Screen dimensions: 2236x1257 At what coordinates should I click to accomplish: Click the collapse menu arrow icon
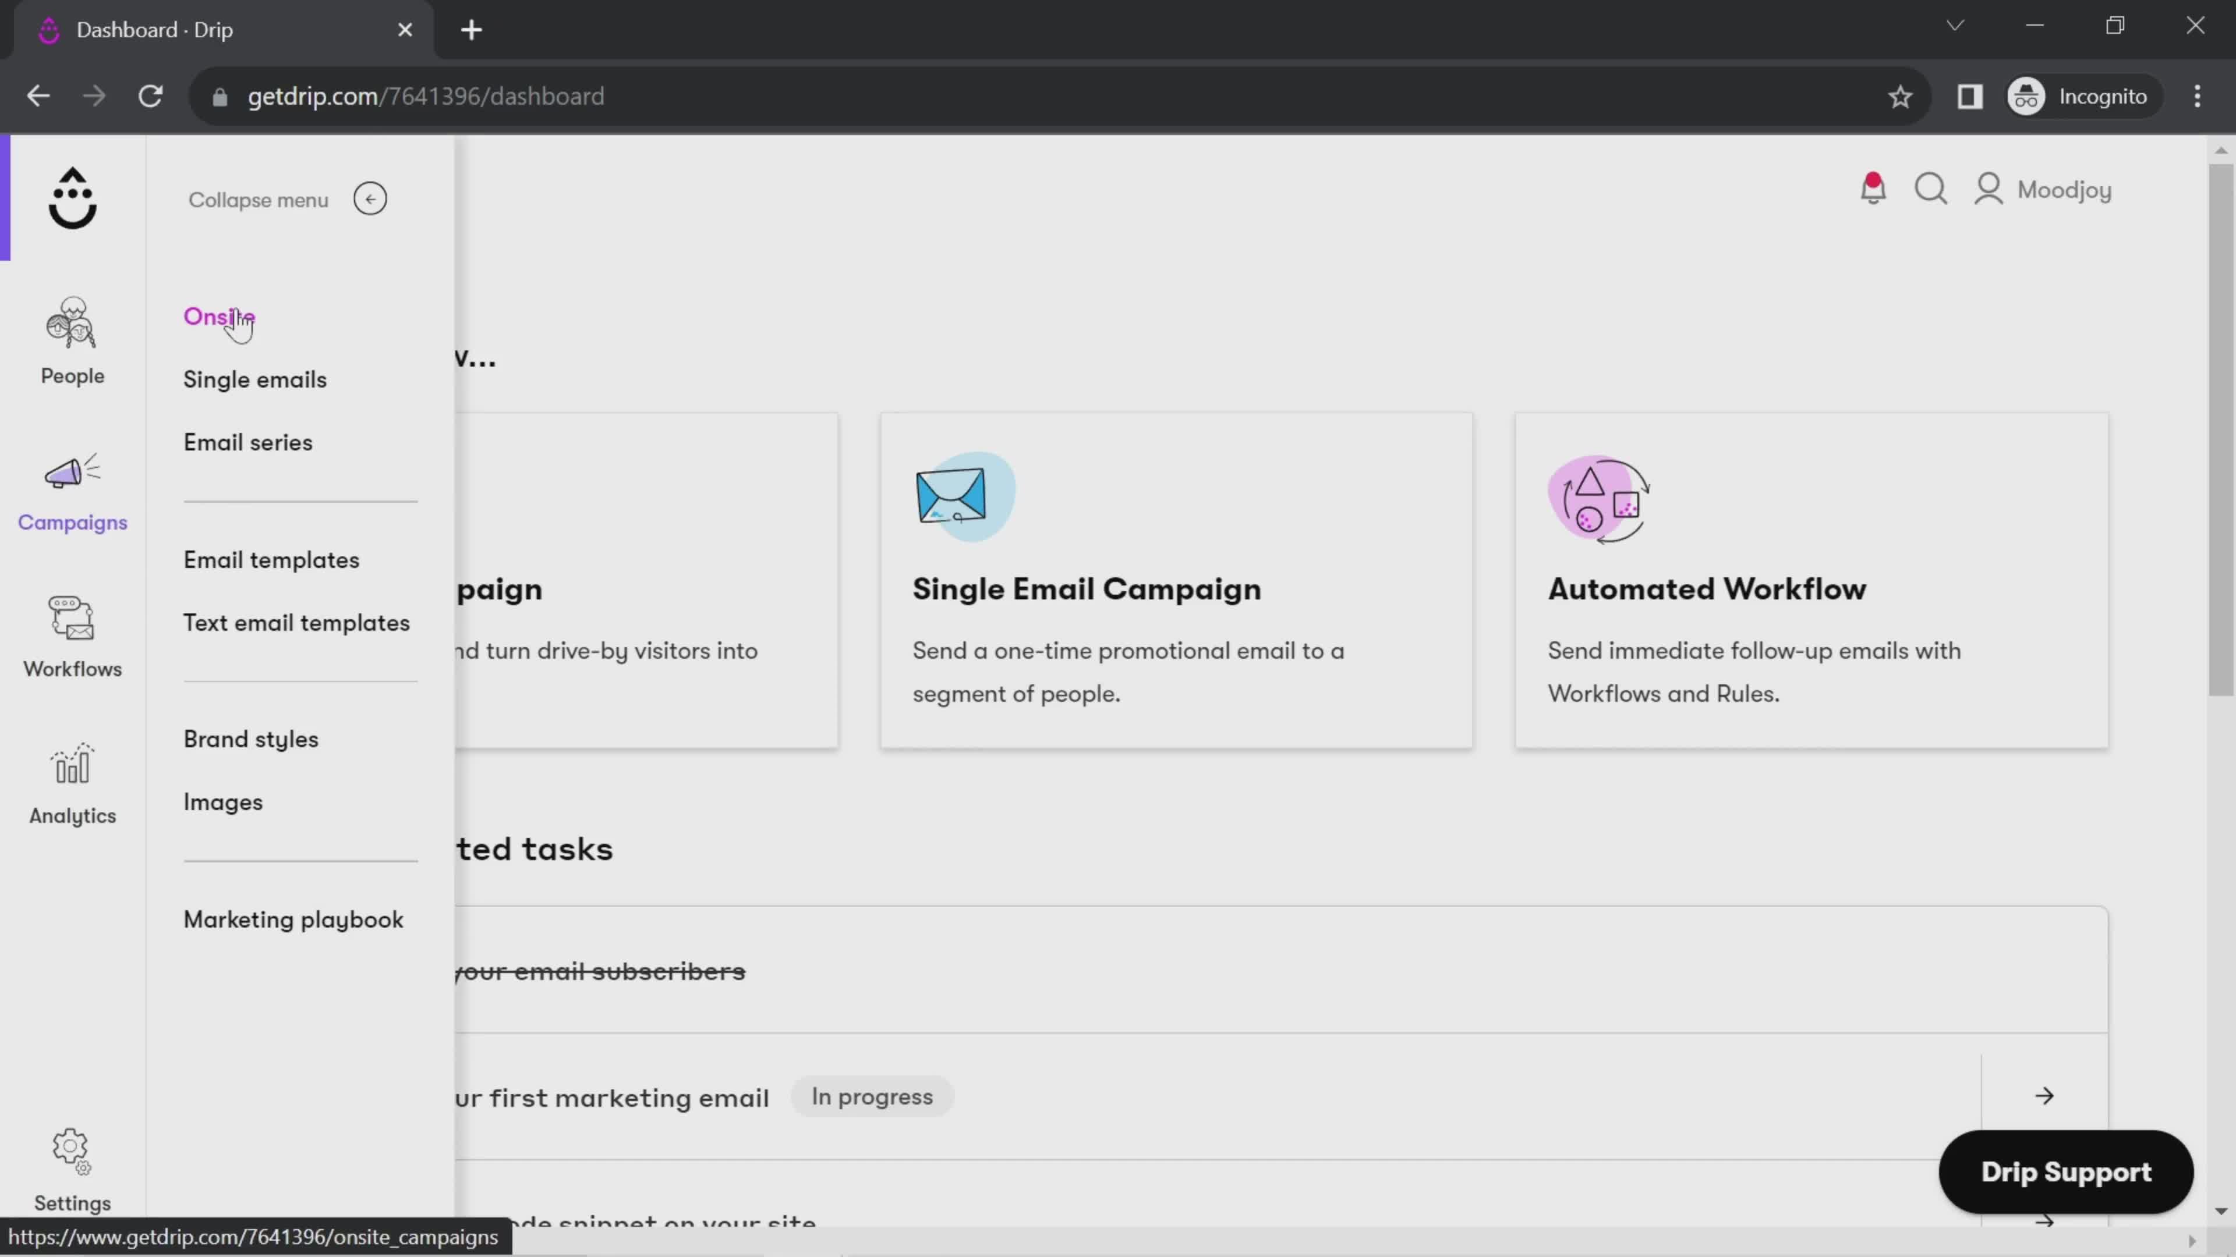pyautogui.click(x=370, y=198)
